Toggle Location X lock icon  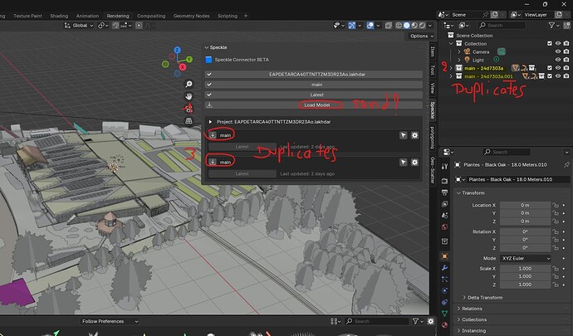tap(556, 205)
